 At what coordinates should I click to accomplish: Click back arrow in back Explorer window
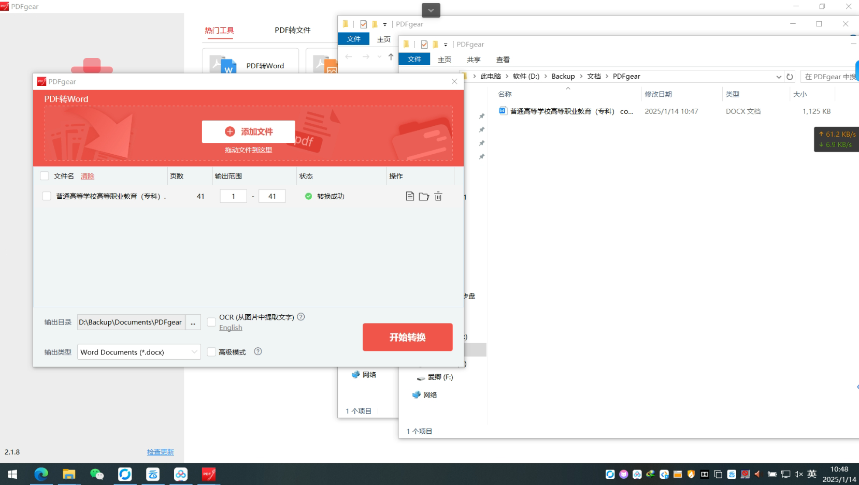click(x=349, y=56)
